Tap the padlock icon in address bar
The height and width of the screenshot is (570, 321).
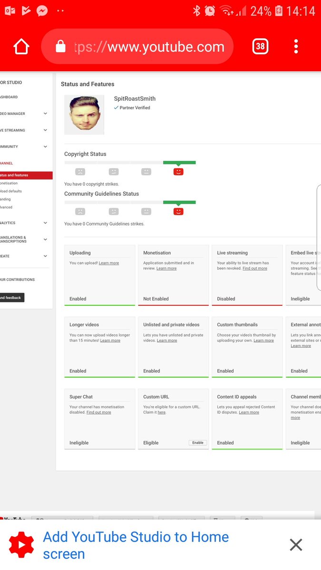(60, 46)
